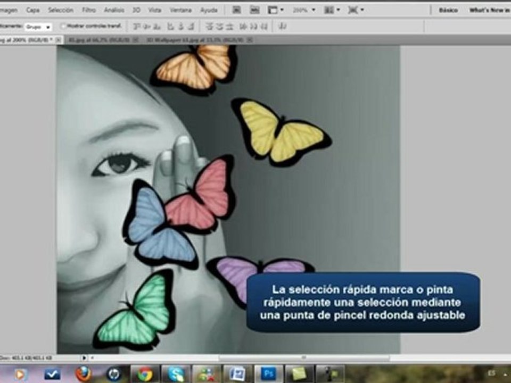Viewport: 511px width, 383px height.
Task: Open the Mini Bridge panel icon
Action: [x=254, y=10]
